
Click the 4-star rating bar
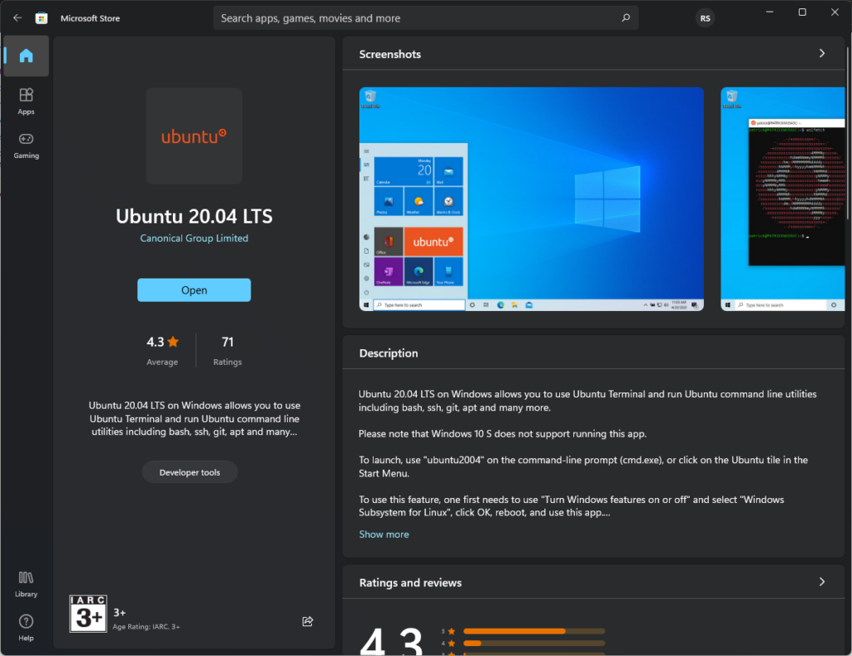(534, 643)
